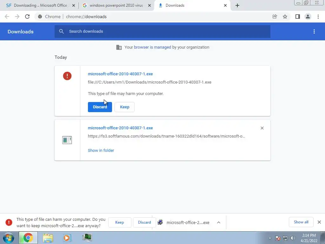Restore down the Chrome window
The width and height of the screenshot is (325, 244).
pos(306,3)
